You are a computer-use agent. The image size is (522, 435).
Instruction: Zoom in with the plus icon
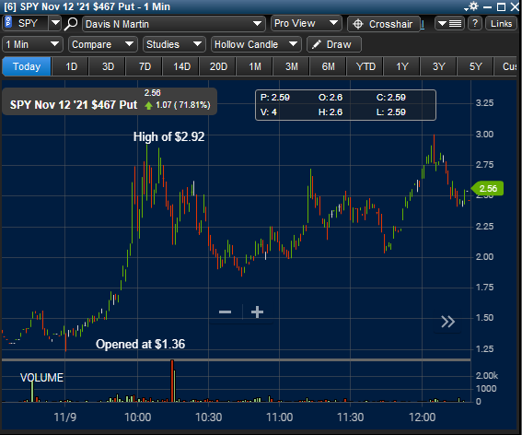(x=257, y=312)
